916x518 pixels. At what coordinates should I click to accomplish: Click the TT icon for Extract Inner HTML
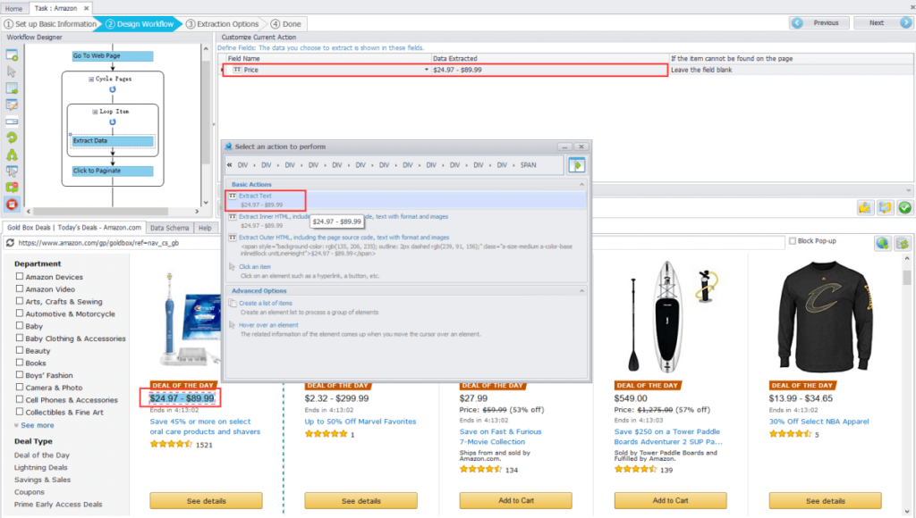(x=233, y=216)
